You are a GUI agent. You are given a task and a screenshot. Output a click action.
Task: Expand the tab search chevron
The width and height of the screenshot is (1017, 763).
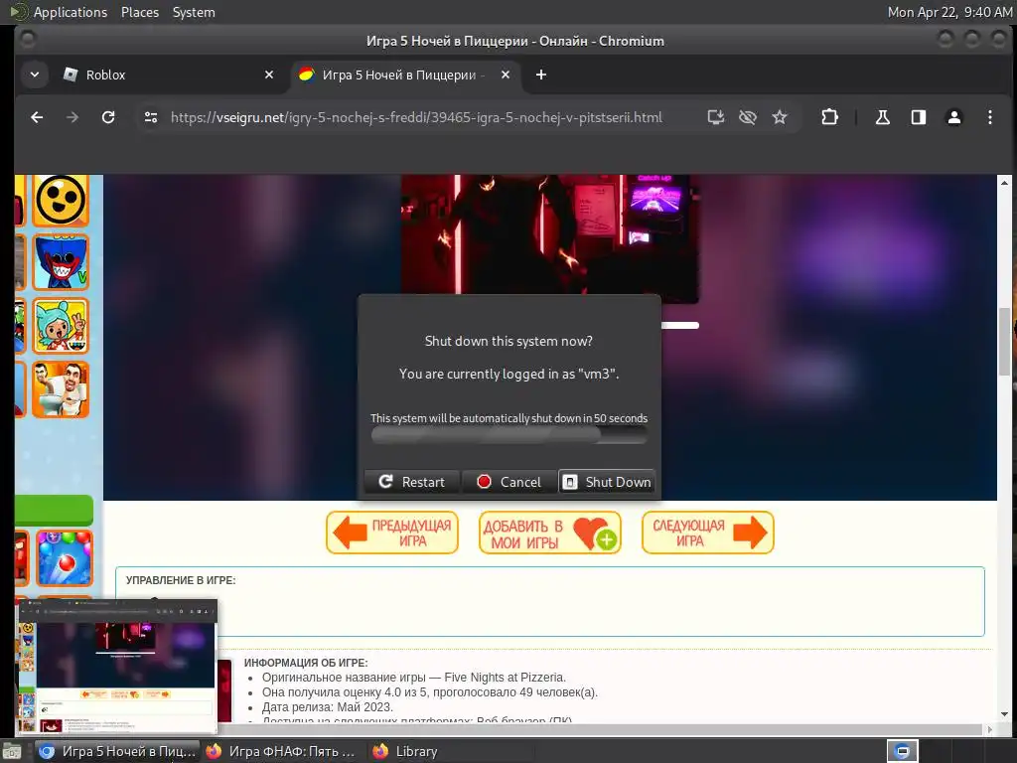[35, 75]
